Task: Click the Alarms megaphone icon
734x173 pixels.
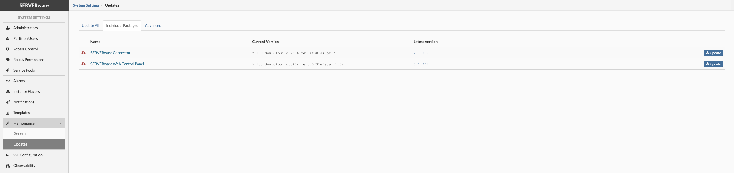Action: [x=8, y=81]
